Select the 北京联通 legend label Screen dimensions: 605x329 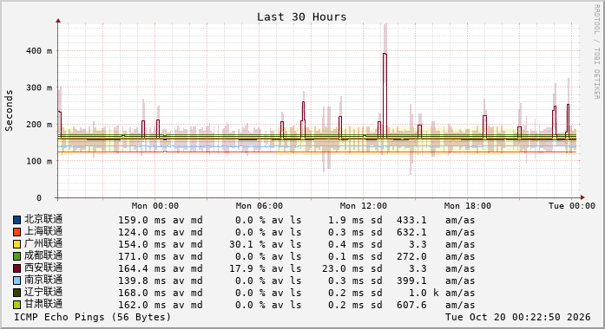43,219
